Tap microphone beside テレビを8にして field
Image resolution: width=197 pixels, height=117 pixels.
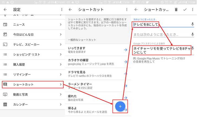point(193,24)
